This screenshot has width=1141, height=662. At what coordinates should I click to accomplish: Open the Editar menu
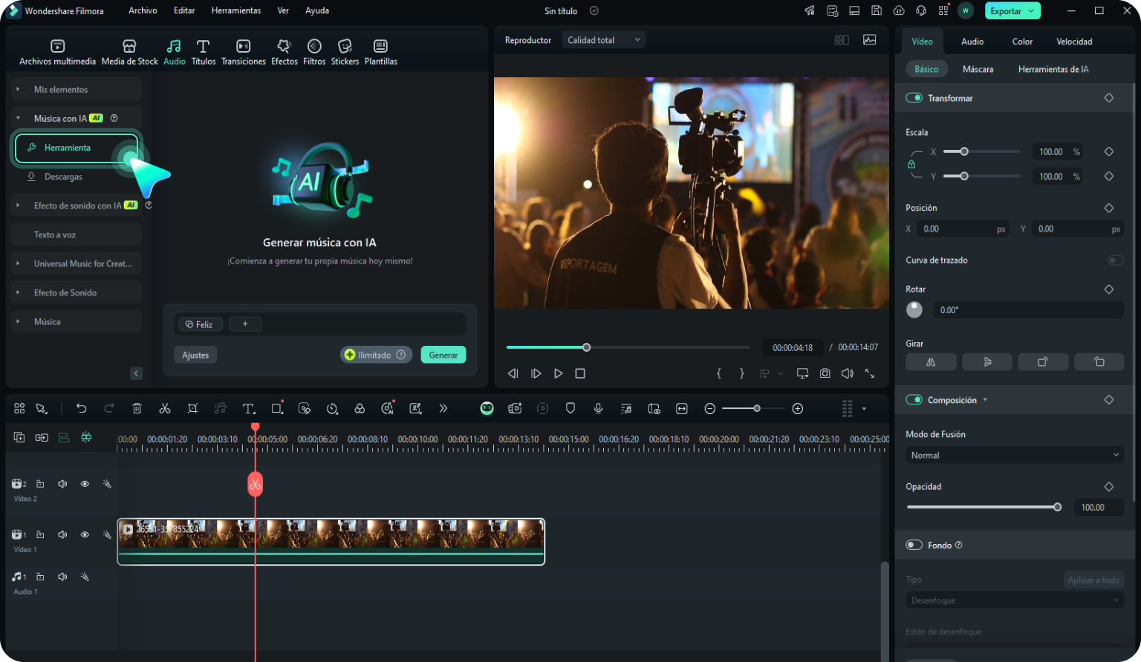click(x=184, y=10)
